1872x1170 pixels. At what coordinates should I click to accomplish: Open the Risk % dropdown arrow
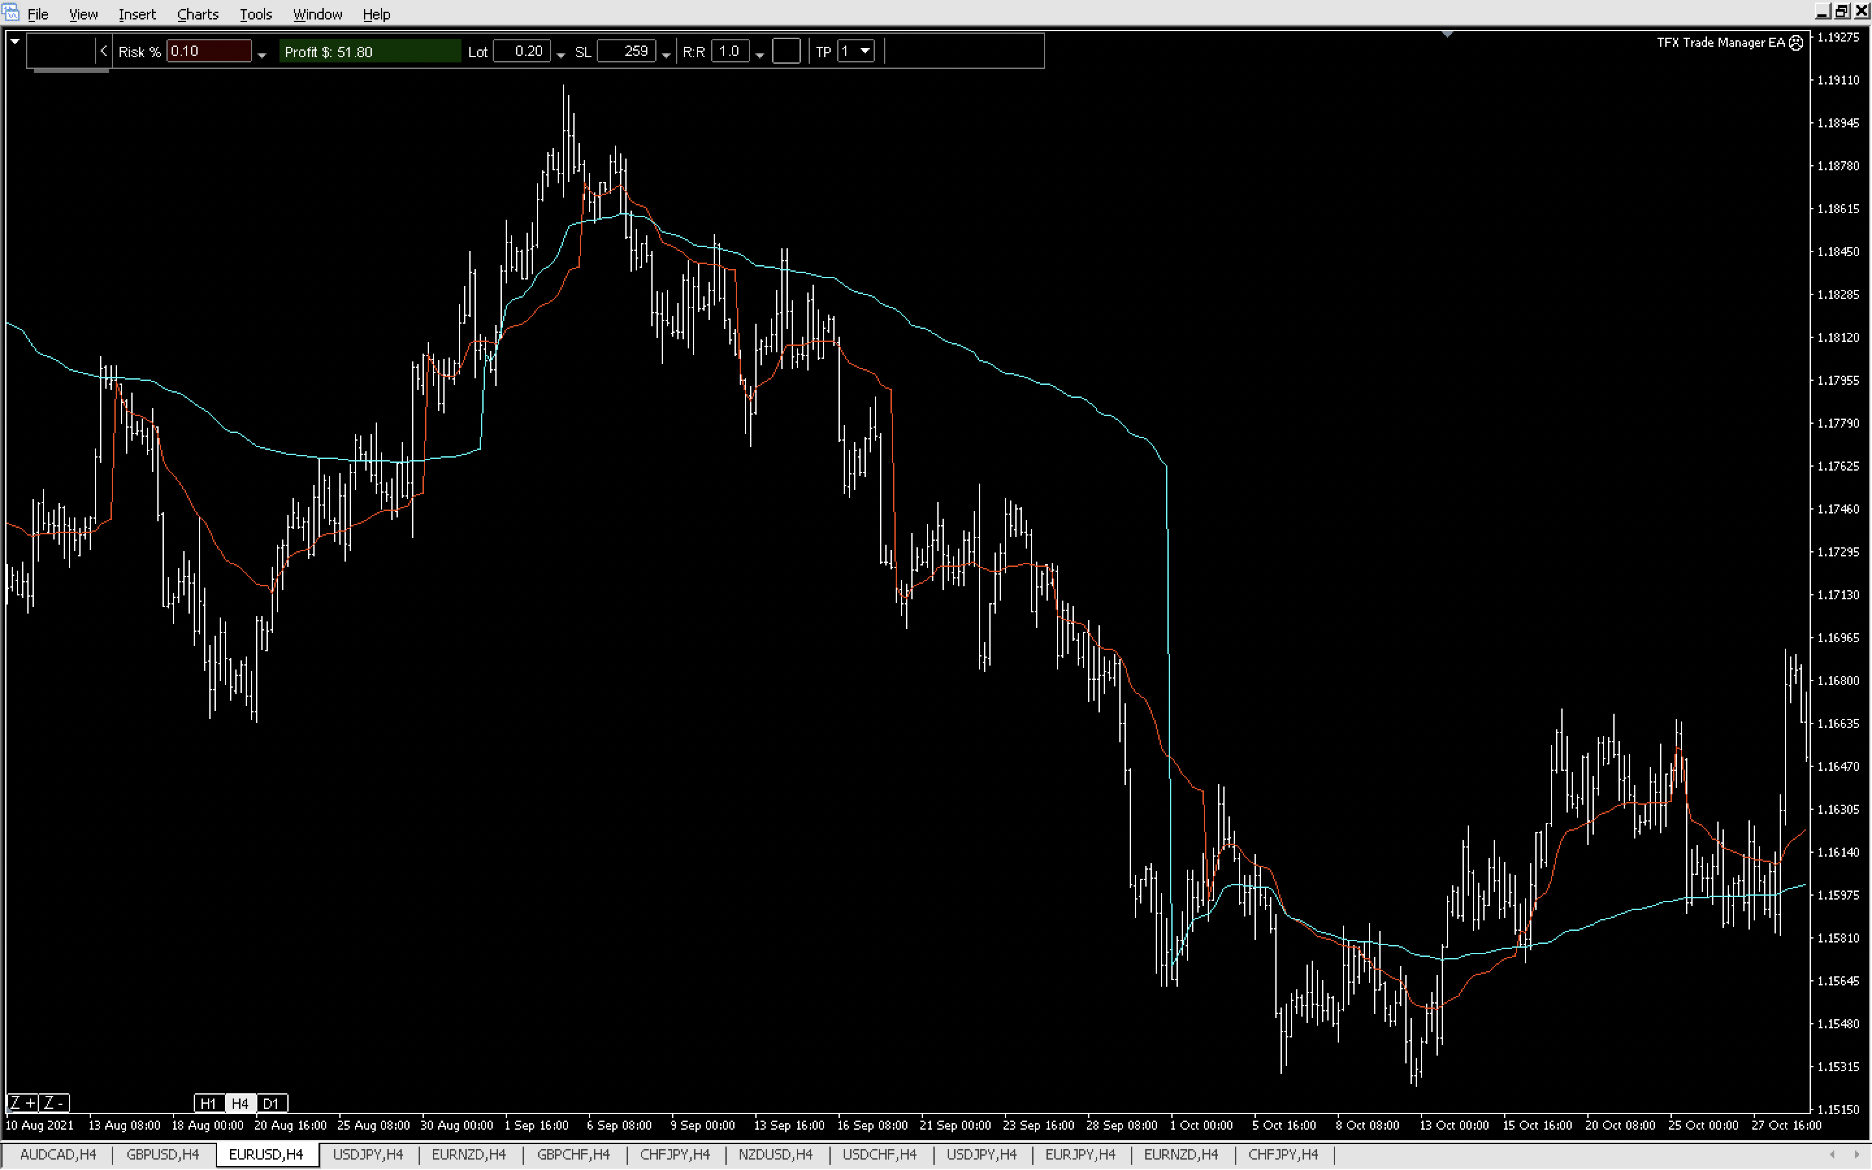[261, 54]
